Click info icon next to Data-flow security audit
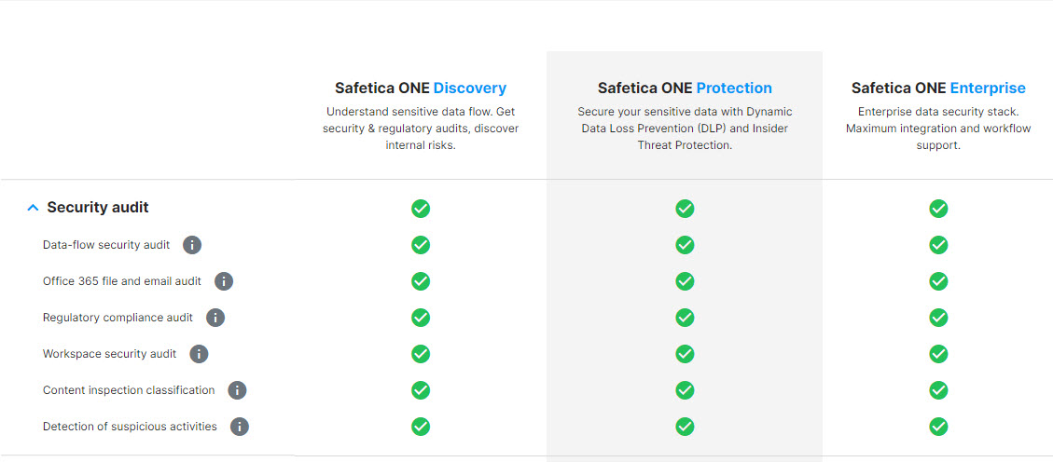1053x462 pixels. point(192,245)
